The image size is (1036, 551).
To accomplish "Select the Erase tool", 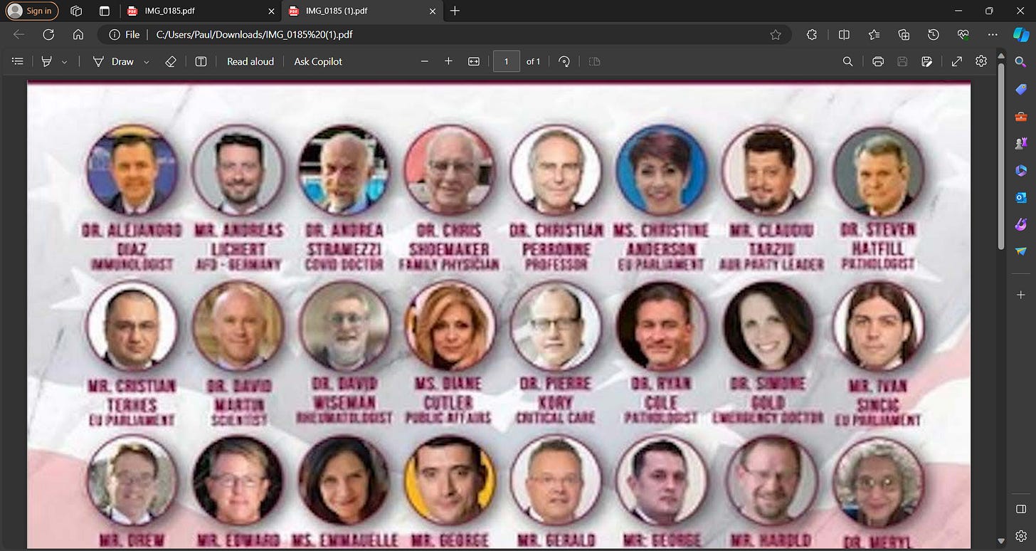I will (x=170, y=62).
